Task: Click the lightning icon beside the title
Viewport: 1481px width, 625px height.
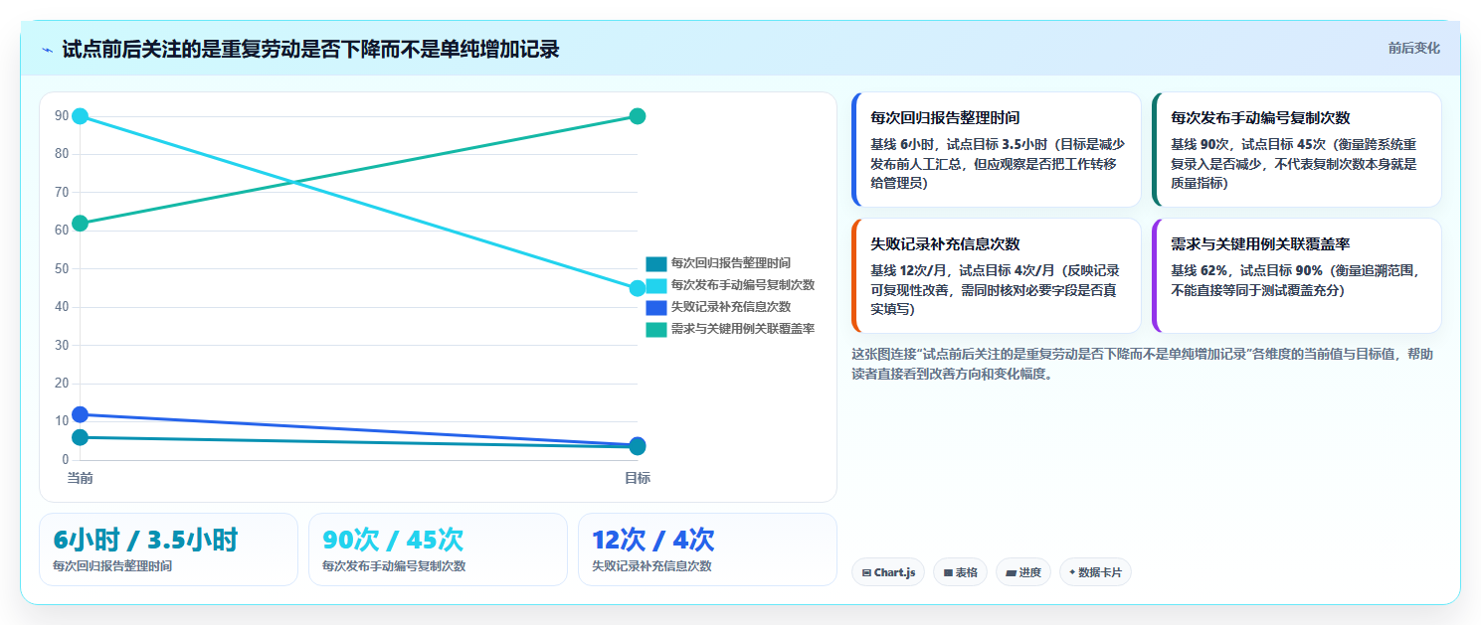Action: tap(47, 50)
